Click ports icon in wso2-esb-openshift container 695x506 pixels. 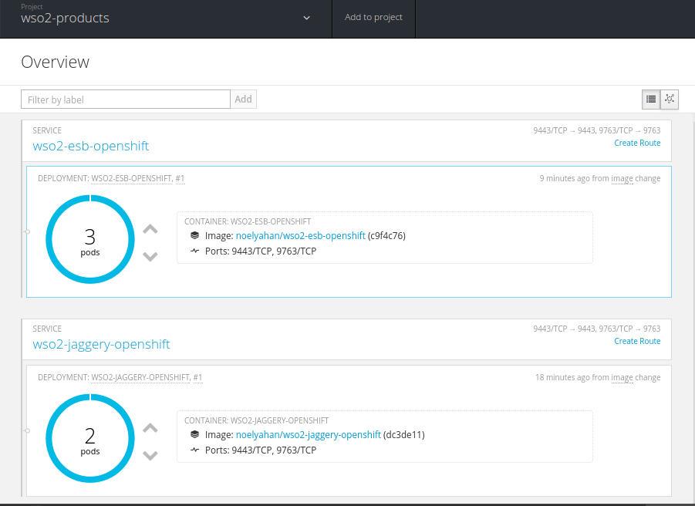pos(194,251)
